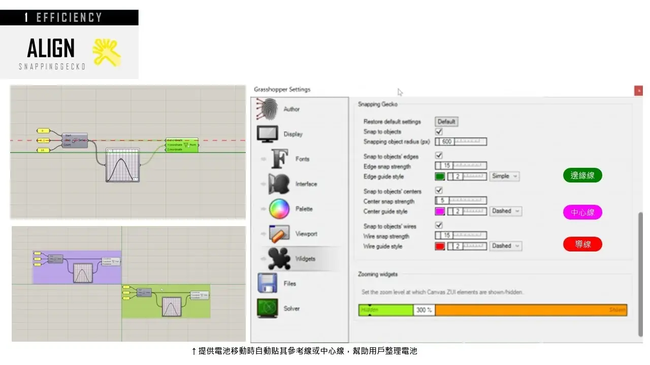The height and width of the screenshot is (365, 650).
Task: Toggle Snap to objects' edges checkbox
Action: click(439, 156)
